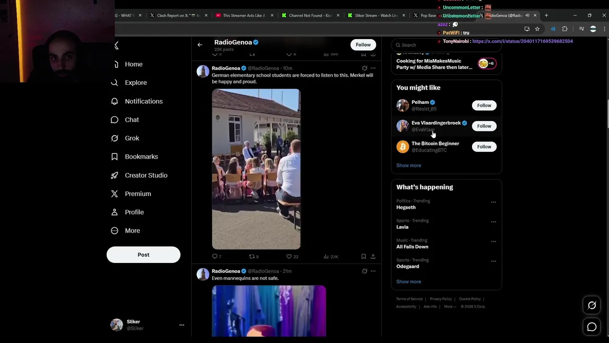609x343 pixels.
Task: Follow Pelham account
Action: 484,105
